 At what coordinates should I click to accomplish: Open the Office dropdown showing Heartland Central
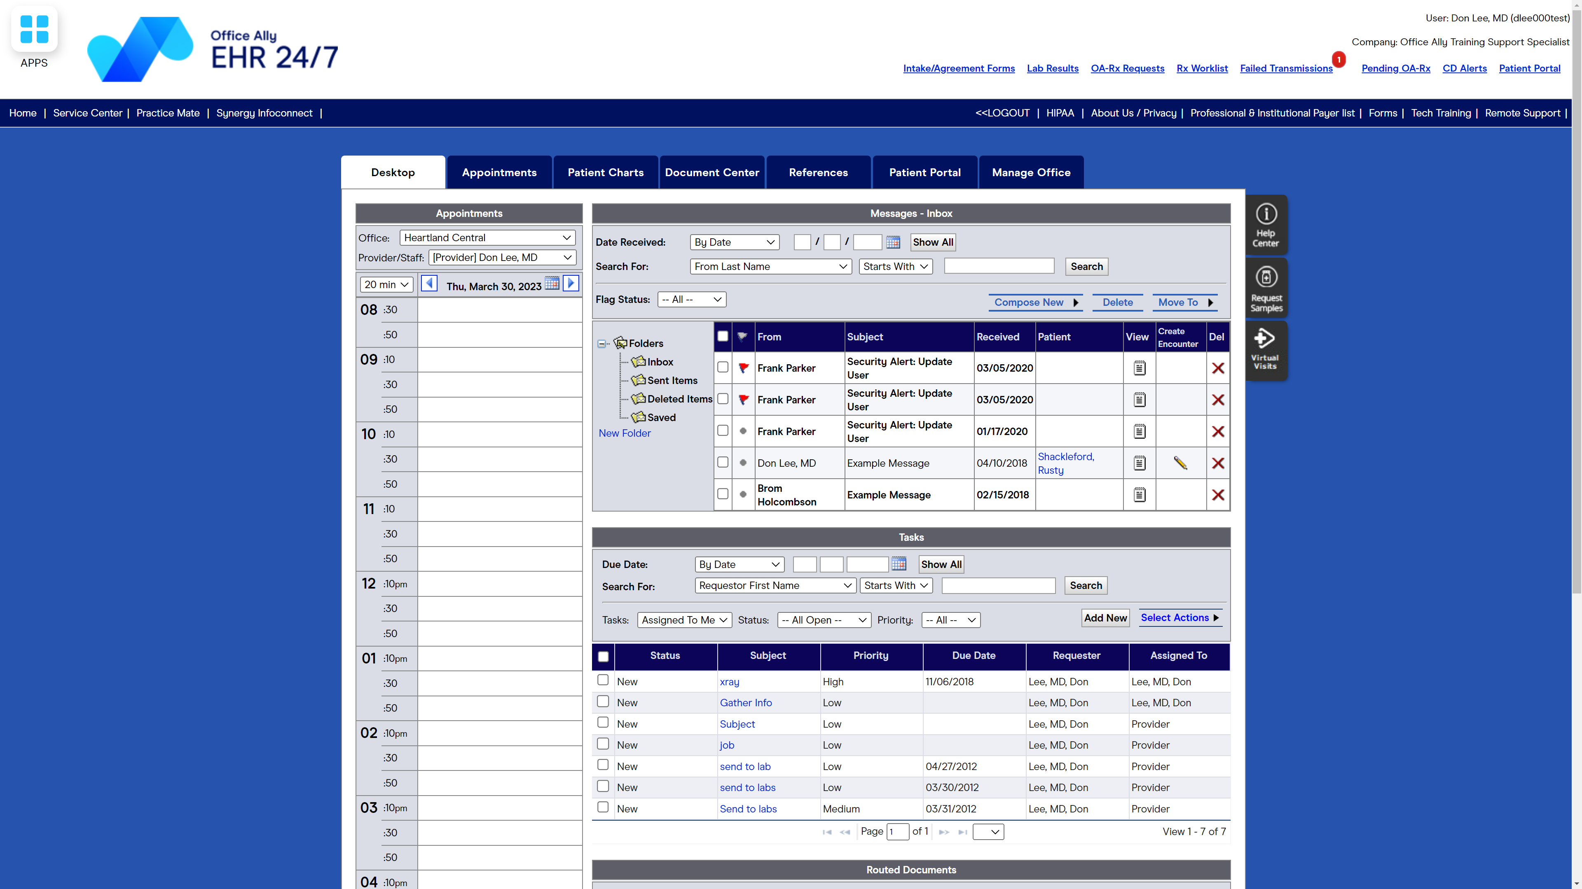(x=487, y=237)
